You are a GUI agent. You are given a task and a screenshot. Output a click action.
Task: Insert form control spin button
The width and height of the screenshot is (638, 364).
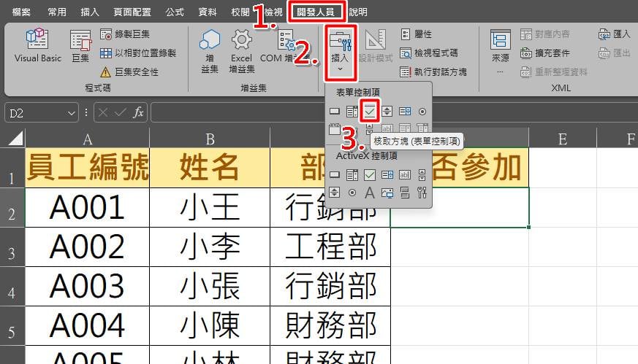click(x=387, y=112)
